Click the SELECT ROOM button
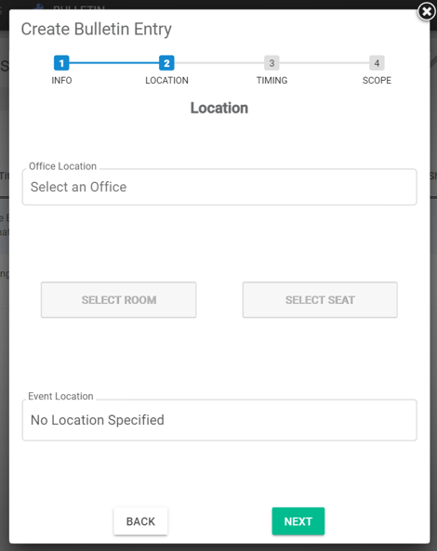 [118, 300]
